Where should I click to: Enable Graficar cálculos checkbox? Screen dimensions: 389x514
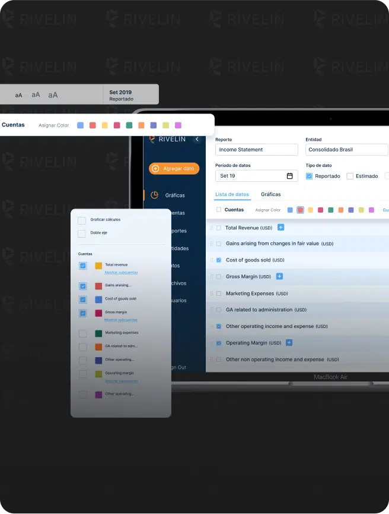82,220
